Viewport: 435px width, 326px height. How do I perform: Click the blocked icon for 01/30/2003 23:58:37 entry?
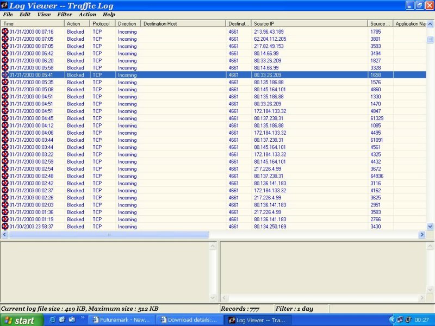[5, 226]
